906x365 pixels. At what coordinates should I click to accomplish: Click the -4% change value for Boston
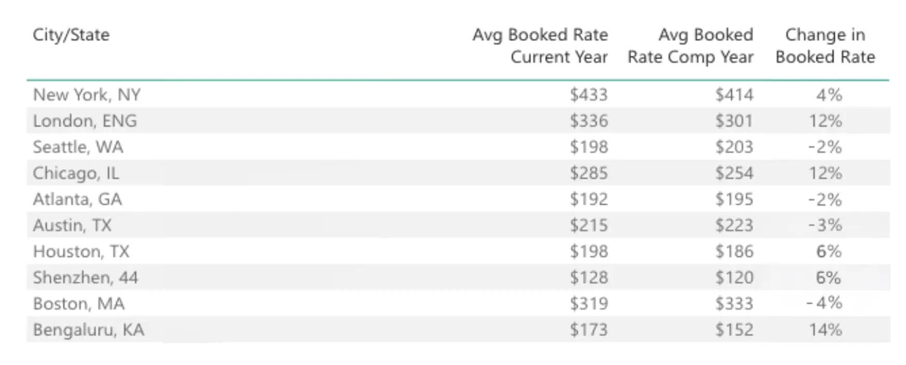coord(824,303)
